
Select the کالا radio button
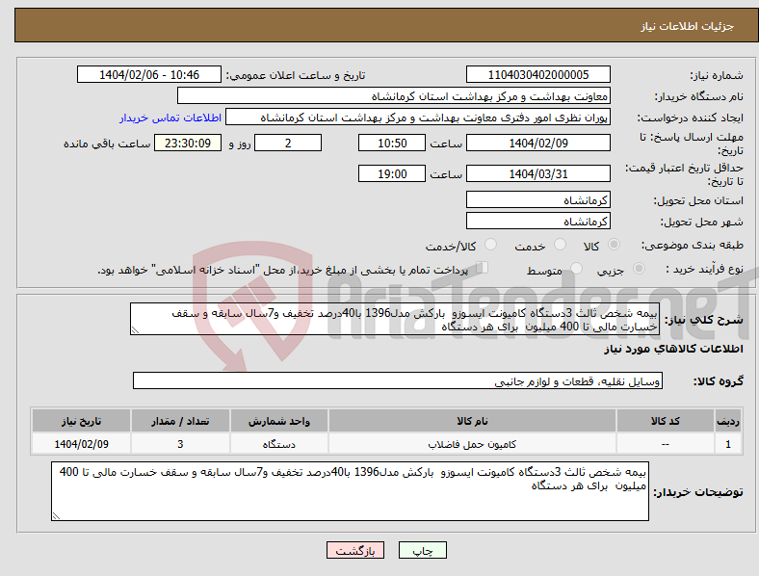click(x=614, y=245)
